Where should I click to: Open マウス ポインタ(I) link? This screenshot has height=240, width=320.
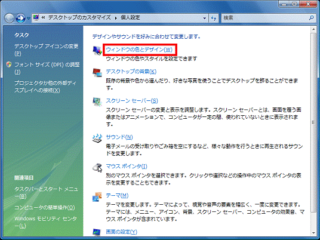pyautogui.click(x=127, y=167)
